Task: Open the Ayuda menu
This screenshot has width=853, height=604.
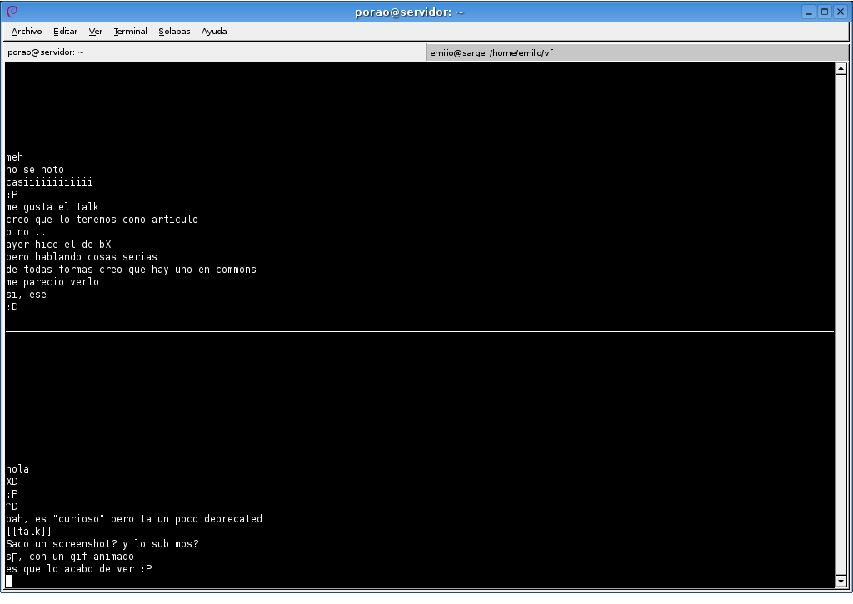Action: click(214, 32)
